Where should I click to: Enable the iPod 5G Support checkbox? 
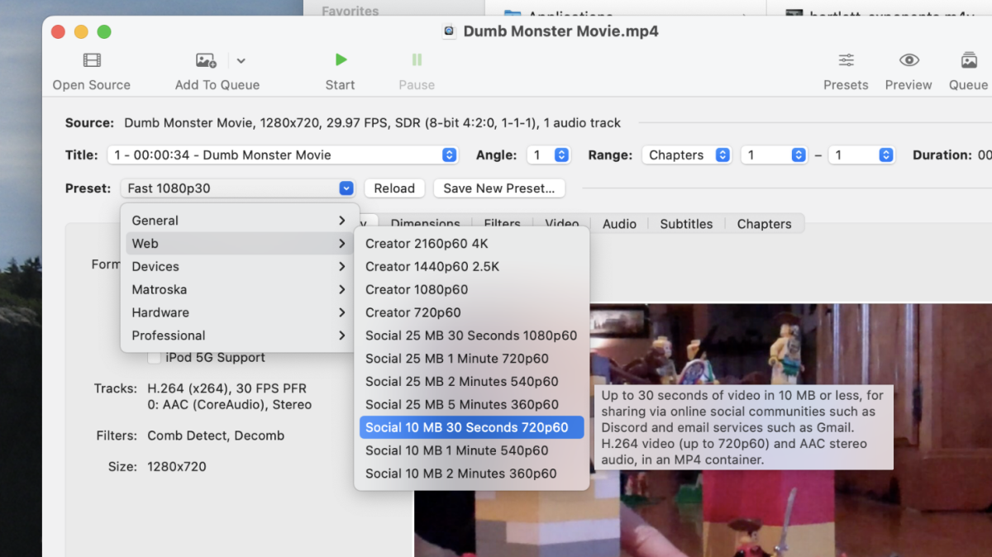tap(154, 358)
